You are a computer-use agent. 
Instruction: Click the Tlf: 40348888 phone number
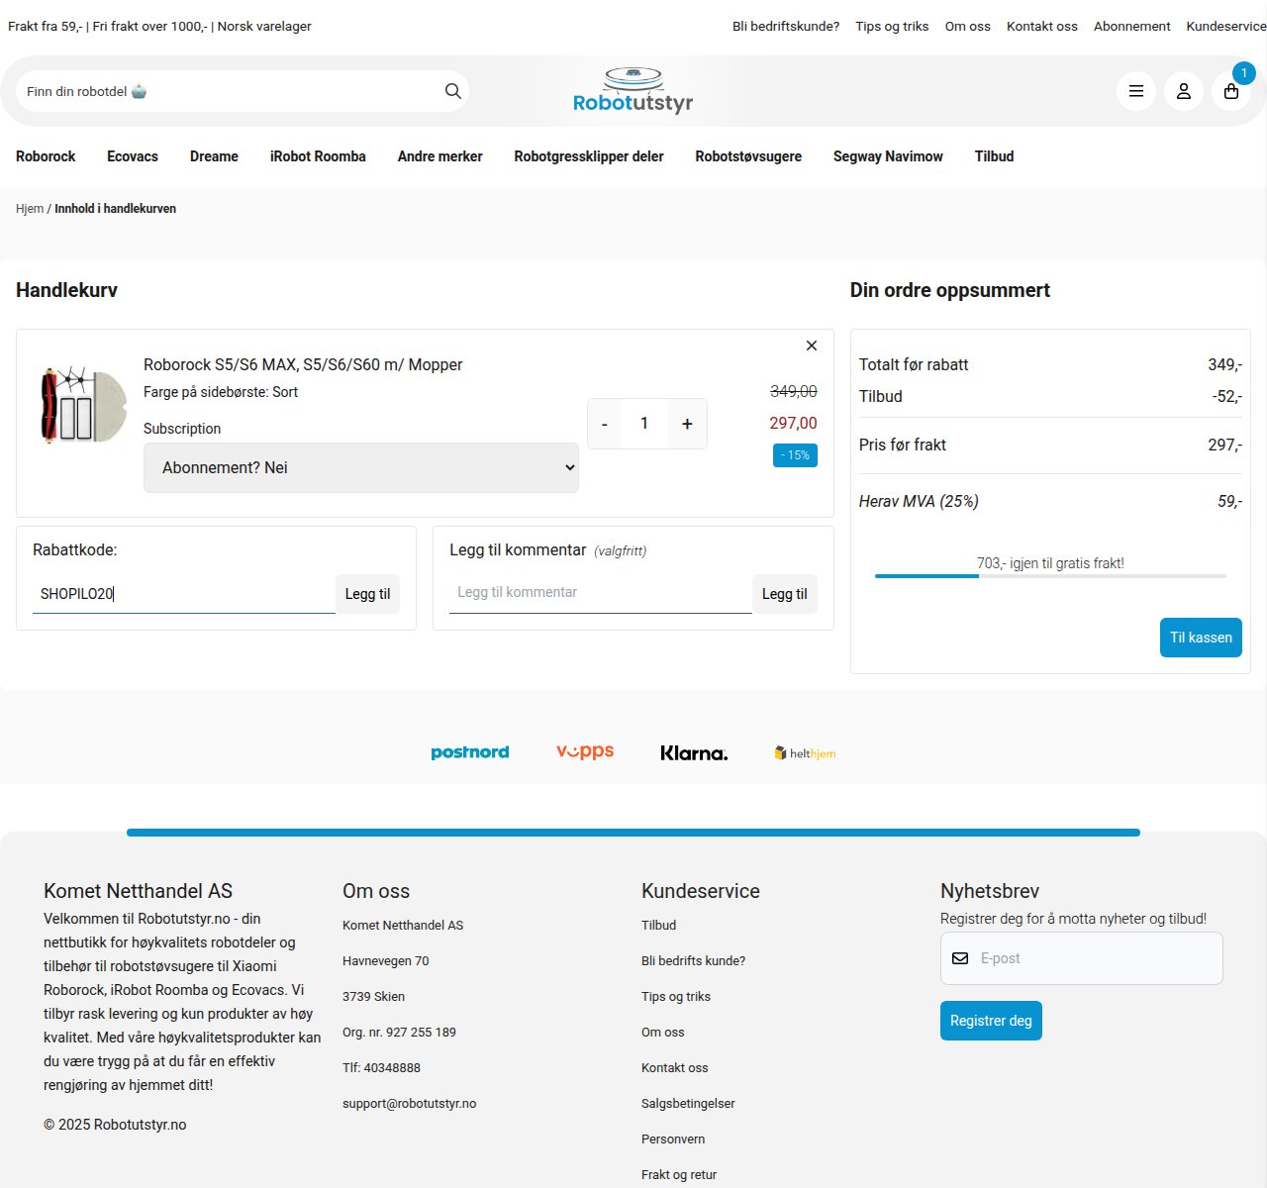click(x=381, y=1068)
